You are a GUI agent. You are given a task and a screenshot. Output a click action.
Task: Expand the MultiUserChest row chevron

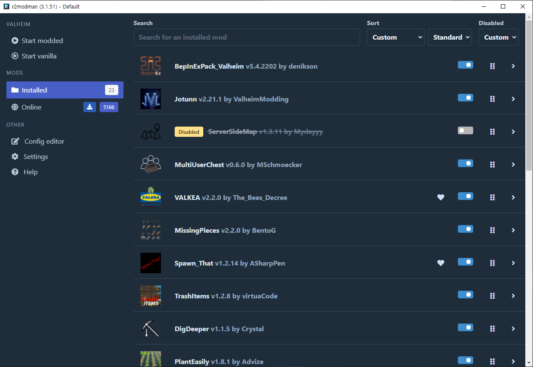pos(513,165)
